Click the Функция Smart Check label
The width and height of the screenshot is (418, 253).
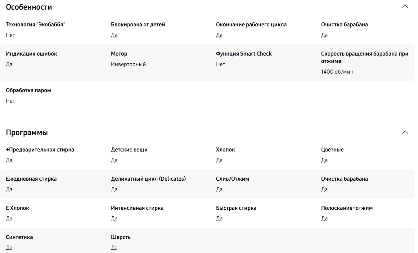tap(244, 54)
